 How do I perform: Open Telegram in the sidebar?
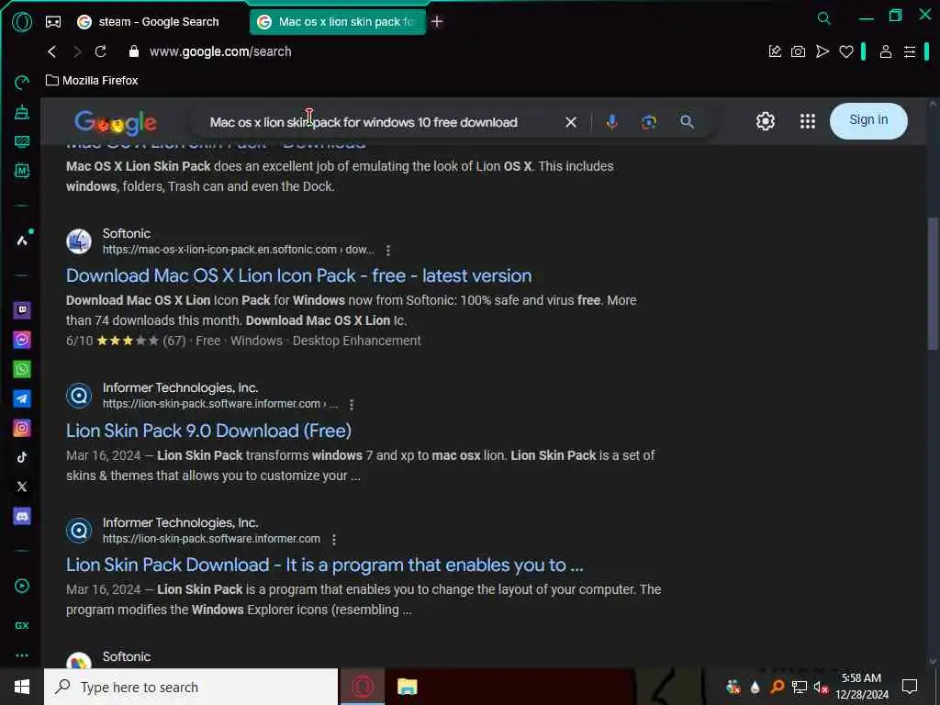[x=22, y=398]
